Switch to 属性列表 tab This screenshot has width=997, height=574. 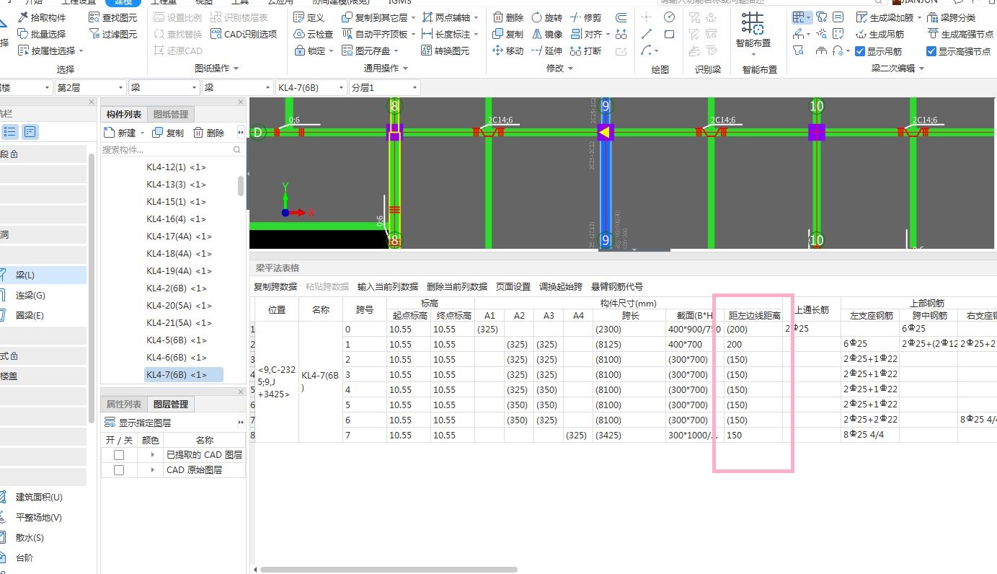[x=123, y=405]
